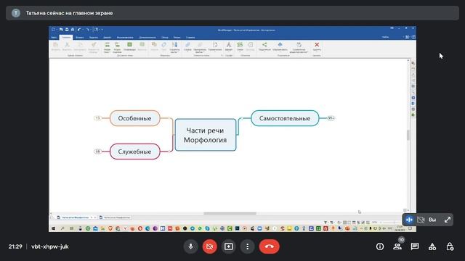Open host controls lock icon

coord(450,246)
